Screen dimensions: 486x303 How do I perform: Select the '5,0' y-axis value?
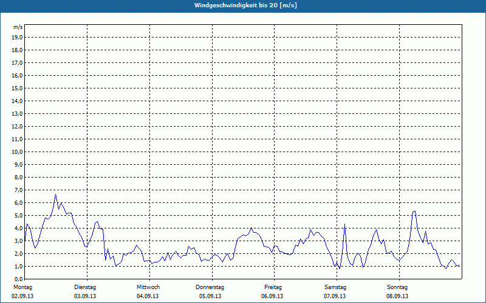click(x=19, y=216)
